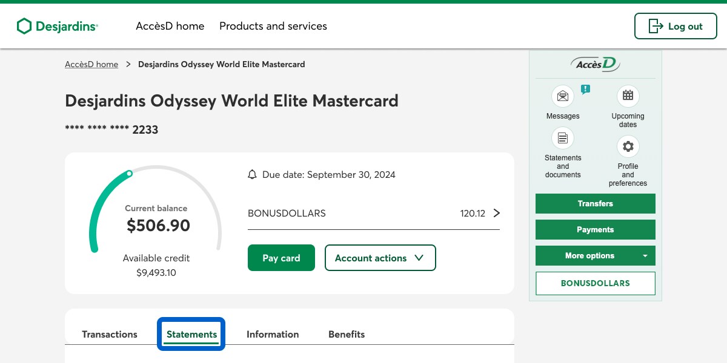This screenshot has height=363, width=727.
Task: Switch to the Transactions tab
Action: (x=110, y=334)
